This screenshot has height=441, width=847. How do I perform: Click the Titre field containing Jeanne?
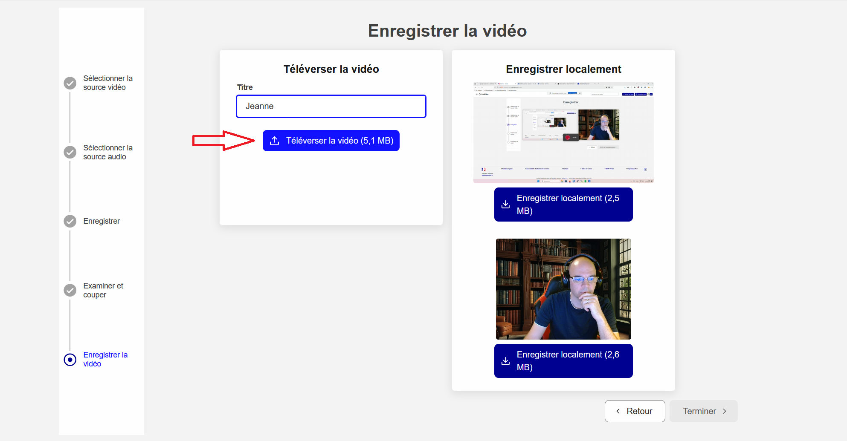pos(331,106)
